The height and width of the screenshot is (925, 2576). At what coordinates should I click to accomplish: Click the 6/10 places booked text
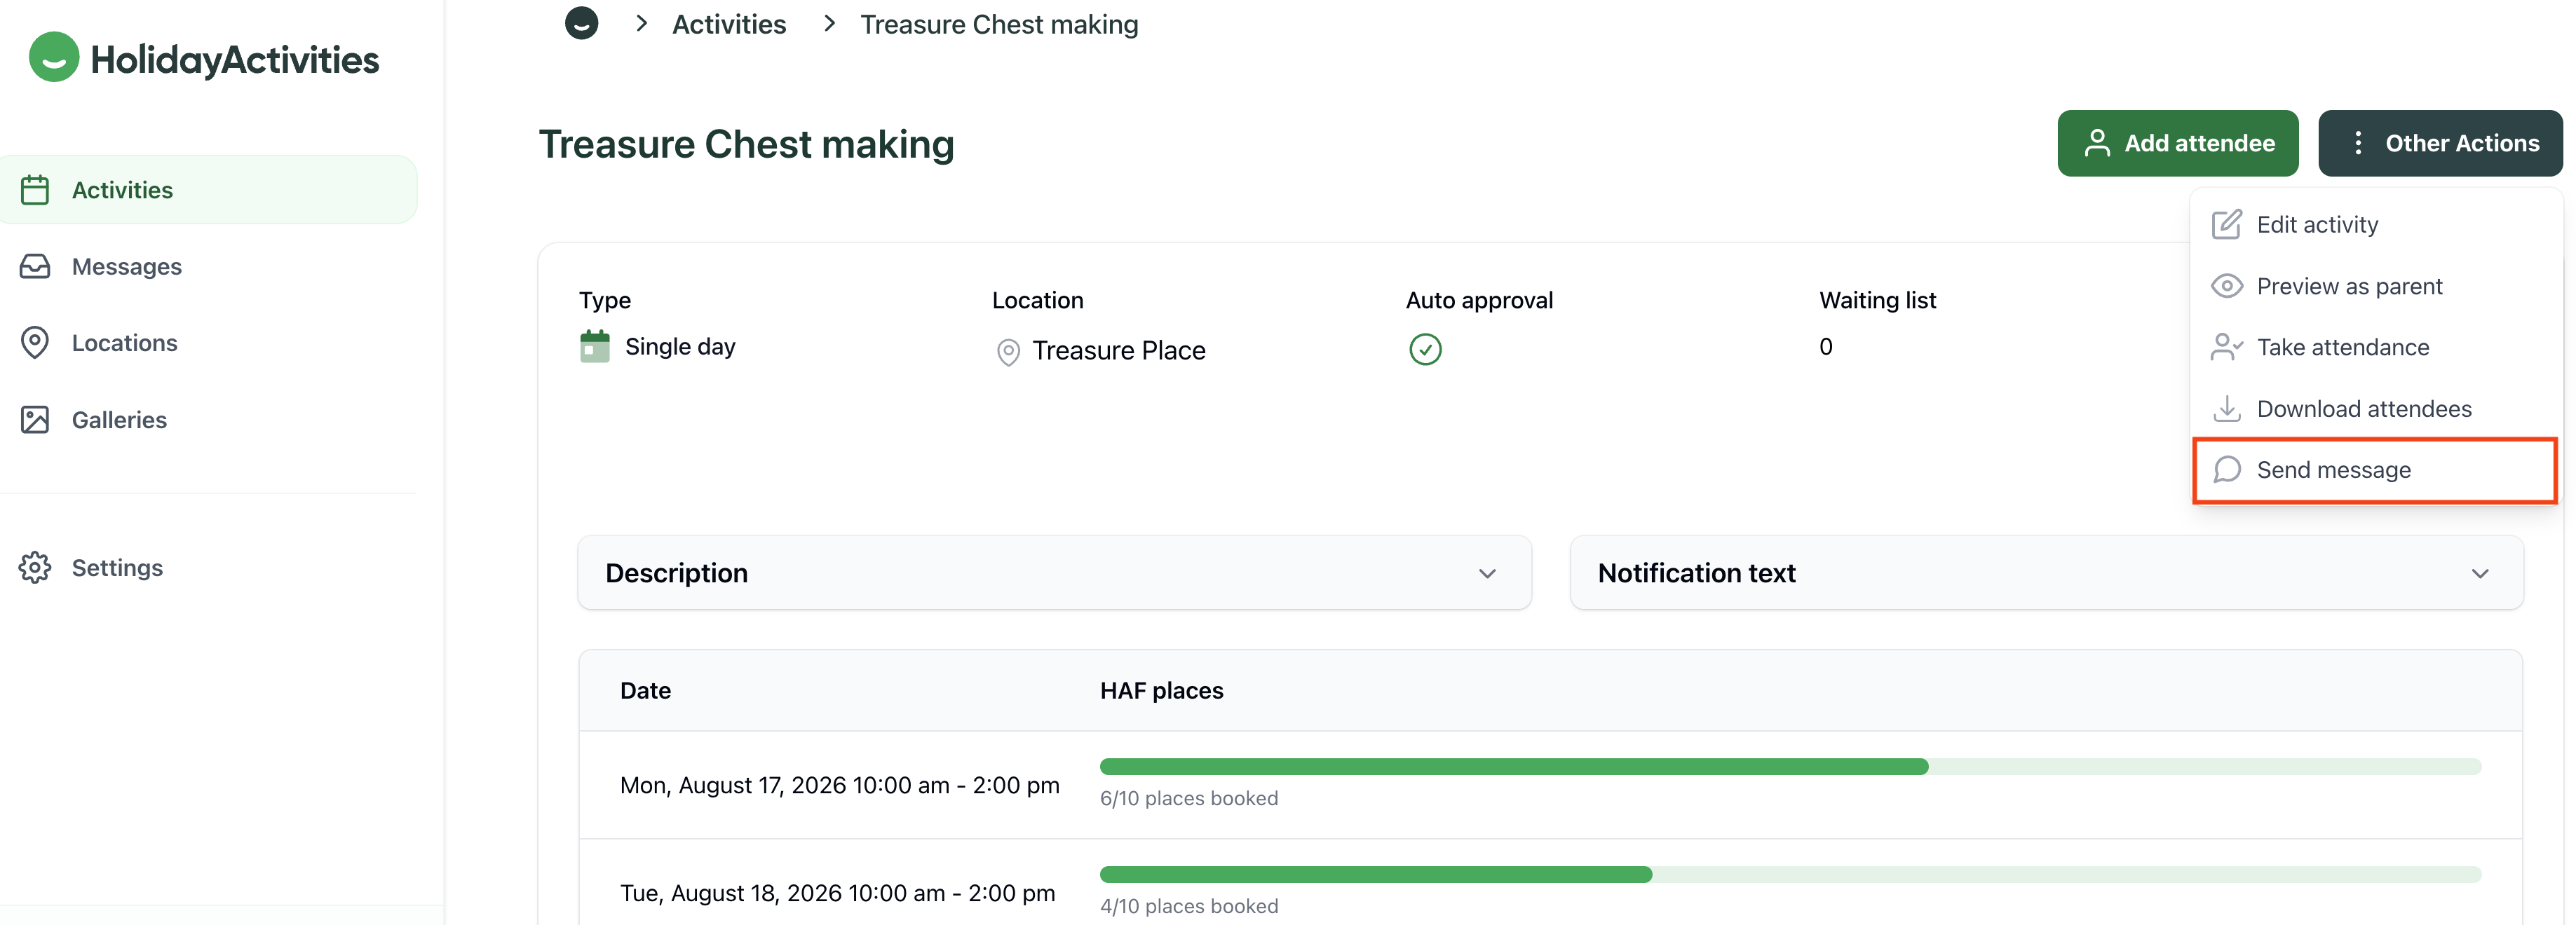point(1188,798)
